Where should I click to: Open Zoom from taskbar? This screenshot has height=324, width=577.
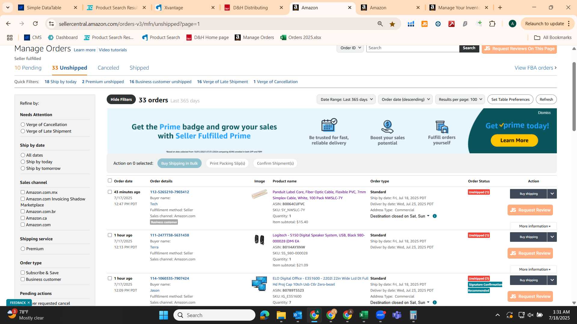click(380, 315)
